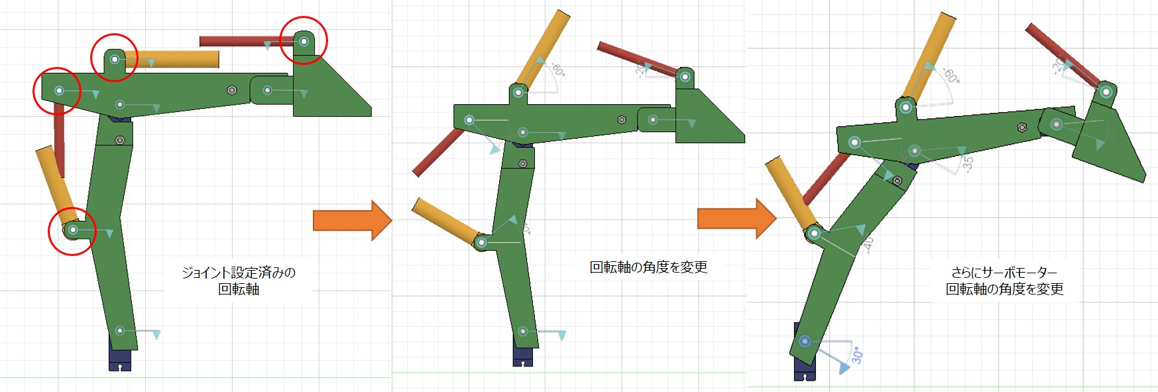The image size is (1158, 392).
Task: Click the first orange arrow between left and middle views
Action: click(x=351, y=220)
